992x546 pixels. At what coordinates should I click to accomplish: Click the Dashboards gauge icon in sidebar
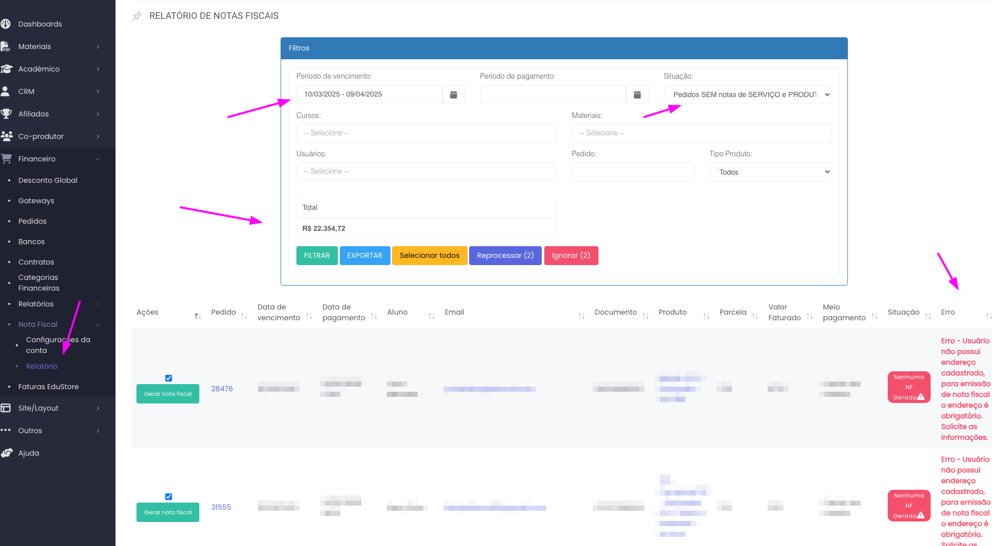click(6, 24)
